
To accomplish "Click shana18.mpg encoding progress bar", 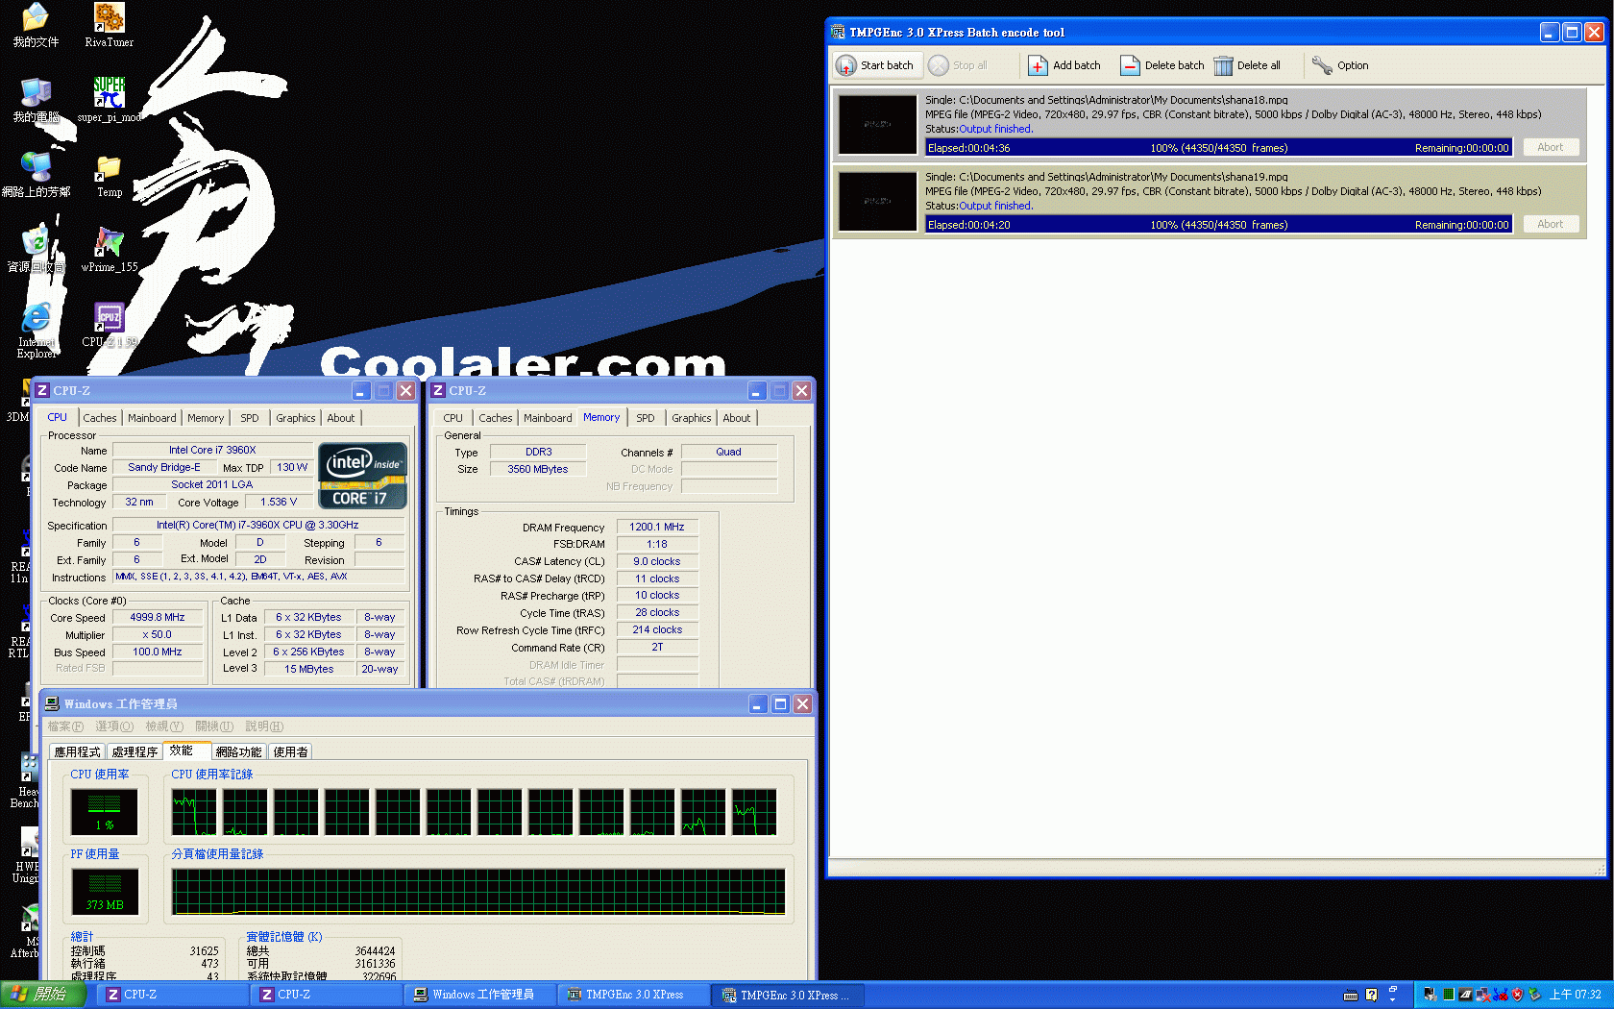I will point(1218,147).
